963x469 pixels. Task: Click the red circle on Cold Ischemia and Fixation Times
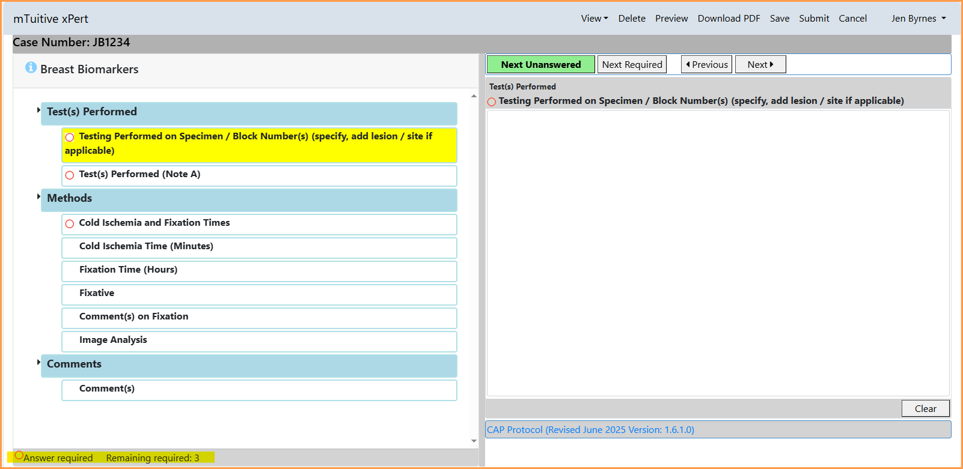coord(70,224)
